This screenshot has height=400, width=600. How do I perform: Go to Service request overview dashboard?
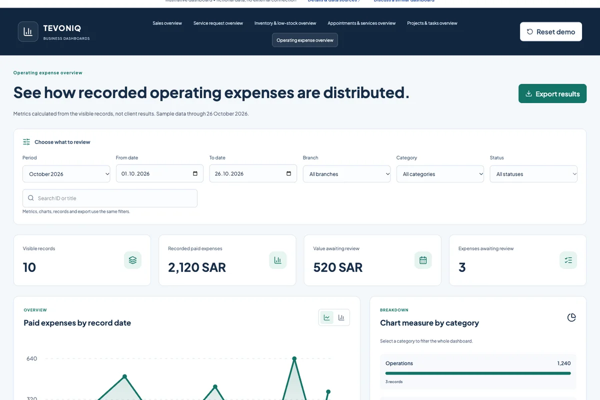click(218, 23)
